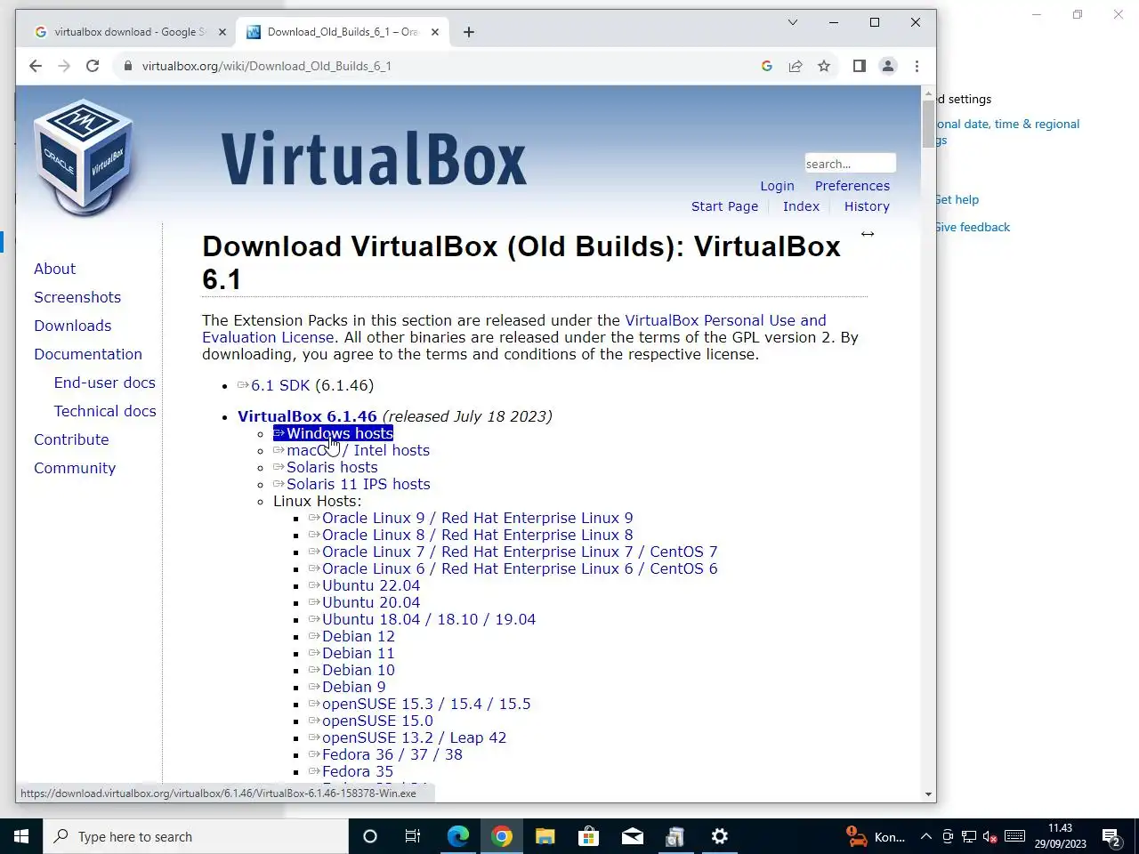
Task: Go to the Start Page
Action: pos(724,206)
